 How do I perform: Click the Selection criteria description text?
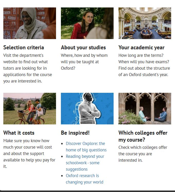[x=27, y=68]
